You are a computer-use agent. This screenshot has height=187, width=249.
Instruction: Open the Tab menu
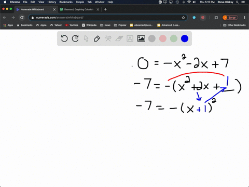(x=89, y=2)
